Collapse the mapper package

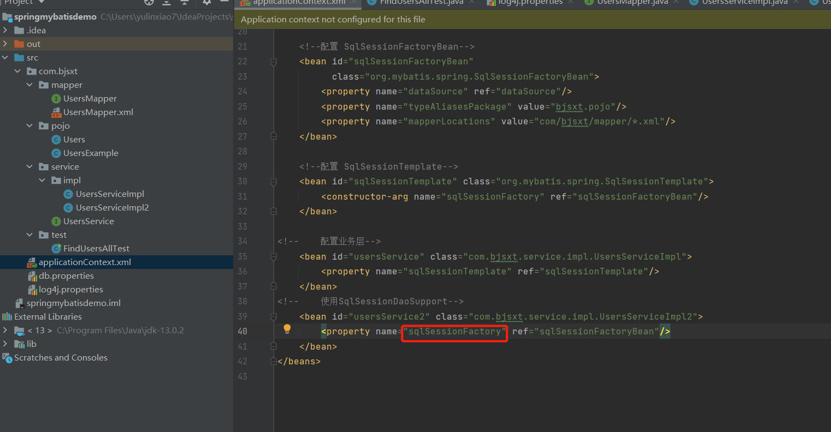coord(29,85)
